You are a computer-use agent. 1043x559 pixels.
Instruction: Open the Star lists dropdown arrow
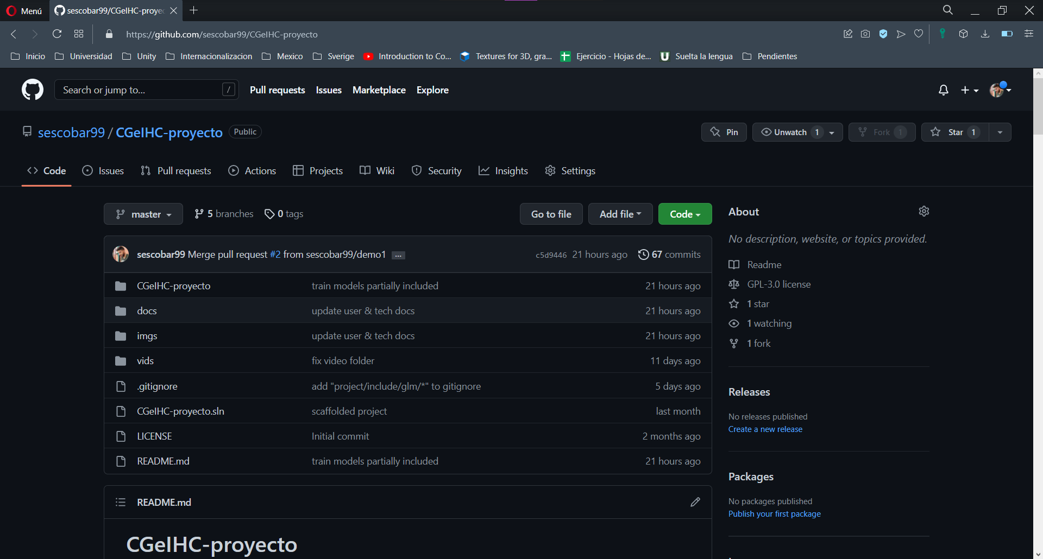click(x=1000, y=132)
